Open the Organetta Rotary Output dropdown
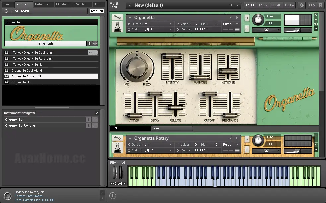 click(170, 144)
